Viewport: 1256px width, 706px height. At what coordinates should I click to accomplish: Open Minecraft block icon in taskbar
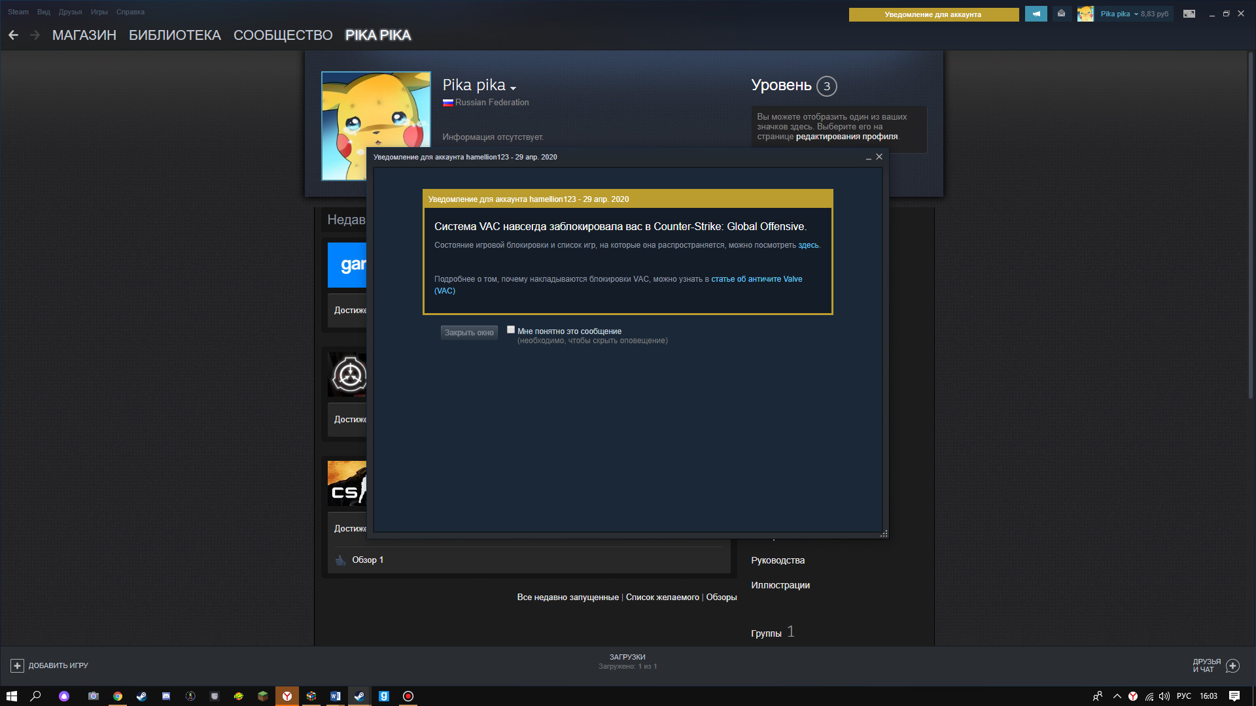point(263,696)
